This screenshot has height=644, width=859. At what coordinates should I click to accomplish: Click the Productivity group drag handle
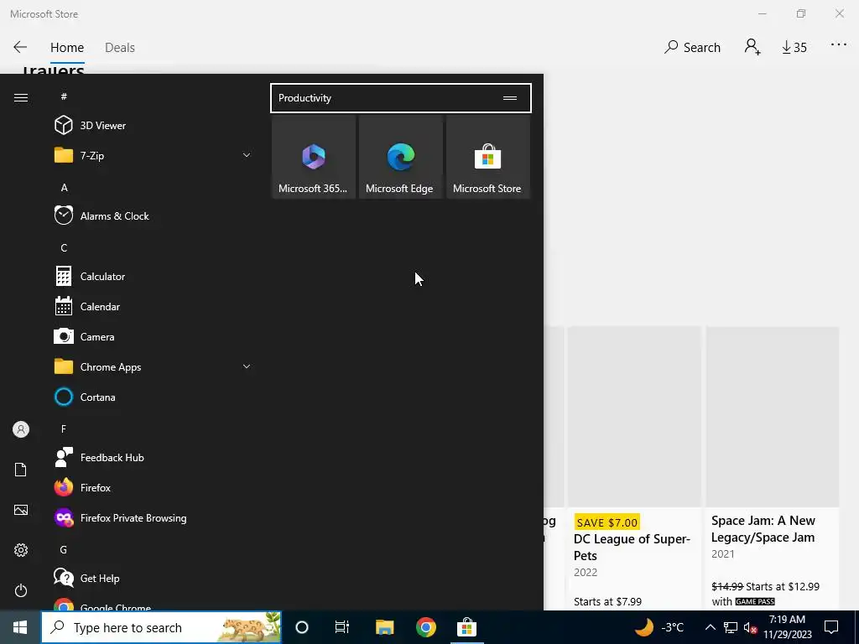[510, 98]
